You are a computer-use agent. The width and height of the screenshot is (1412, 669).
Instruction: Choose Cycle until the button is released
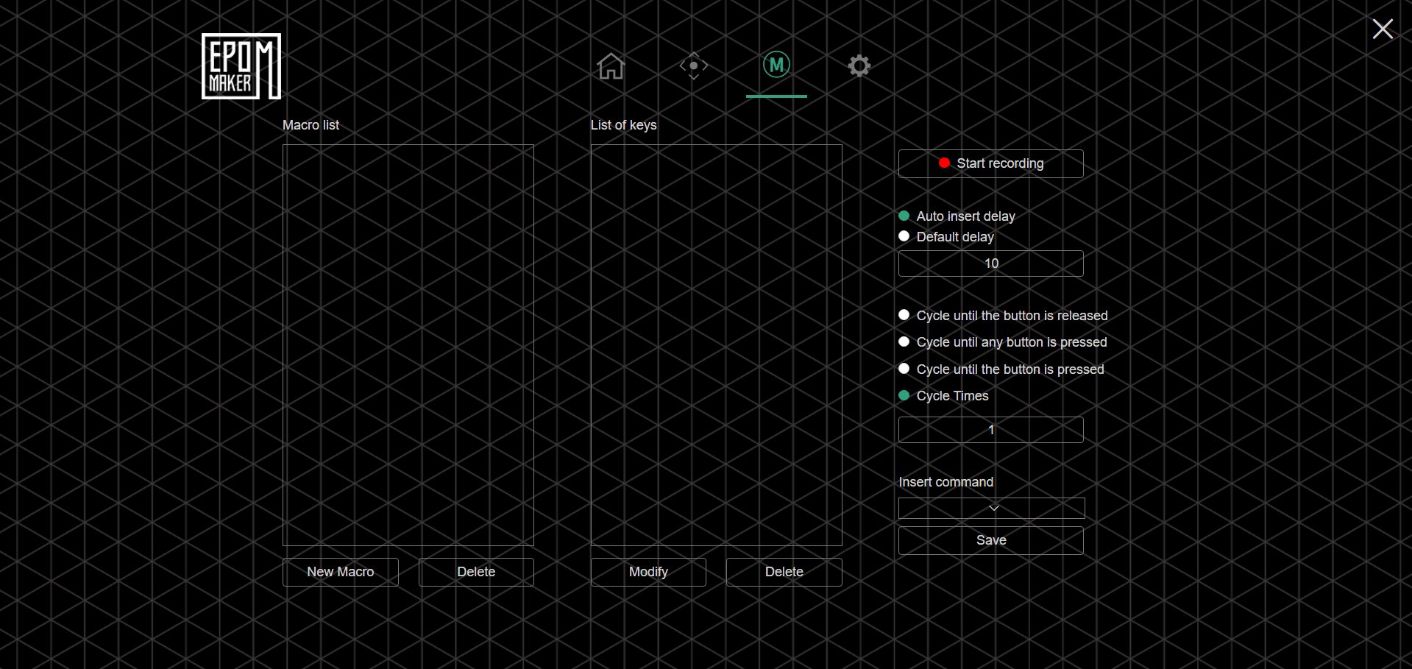904,315
